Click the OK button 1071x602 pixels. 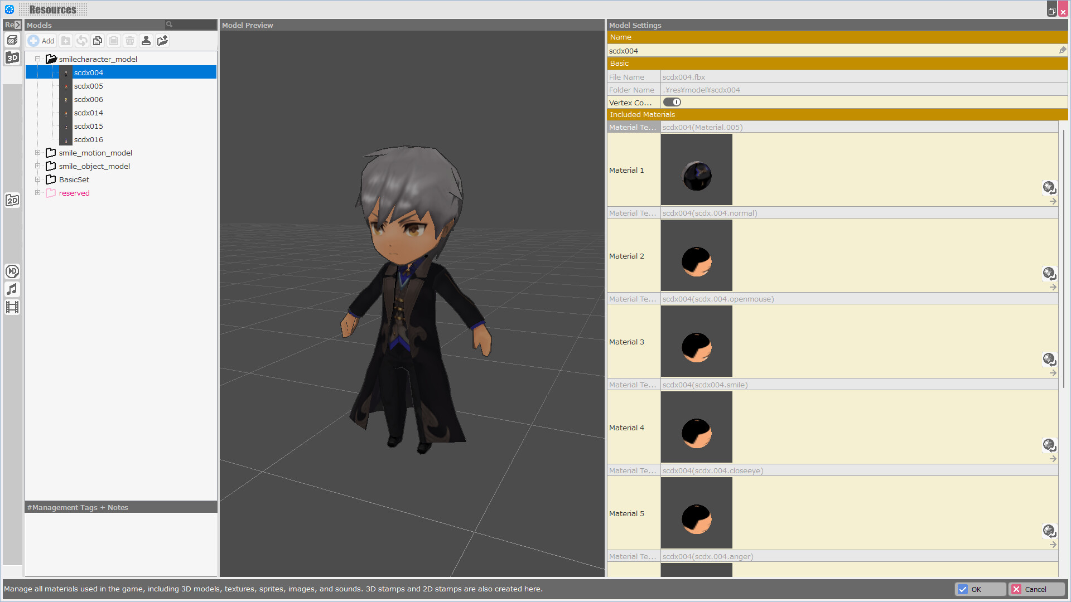click(x=981, y=589)
